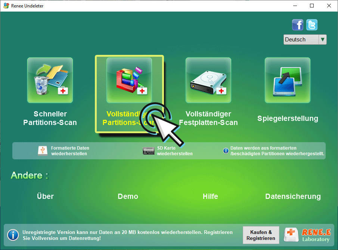Click the Unregistriegte Version notice text
Image resolution: width=338 pixels, height=250 pixels.
point(127,235)
